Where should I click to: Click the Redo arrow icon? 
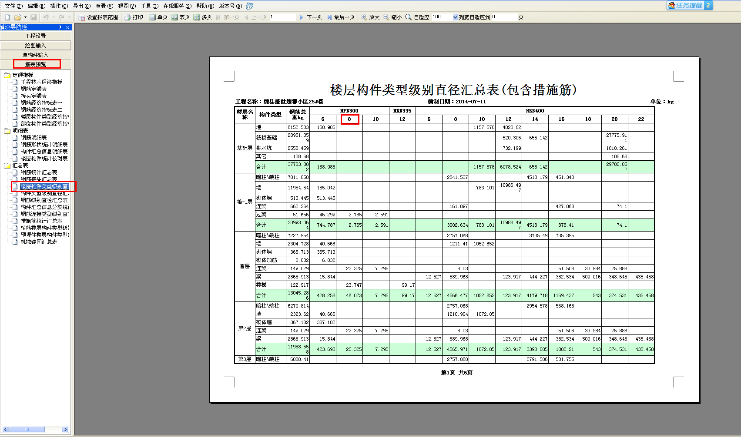coord(61,17)
